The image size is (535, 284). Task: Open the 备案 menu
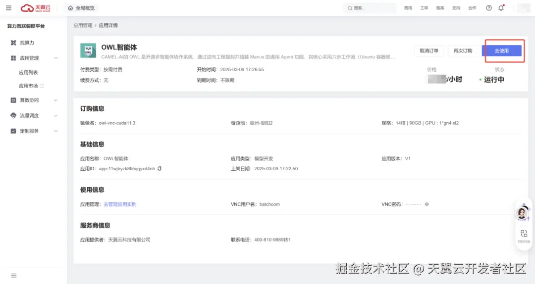coord(440,8)
